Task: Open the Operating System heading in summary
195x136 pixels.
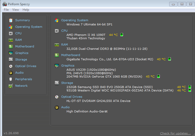Action: (x=75, y=20)
